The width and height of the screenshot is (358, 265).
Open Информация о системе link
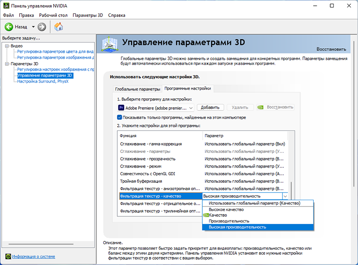pyautogui.click(x=34, y=257)
